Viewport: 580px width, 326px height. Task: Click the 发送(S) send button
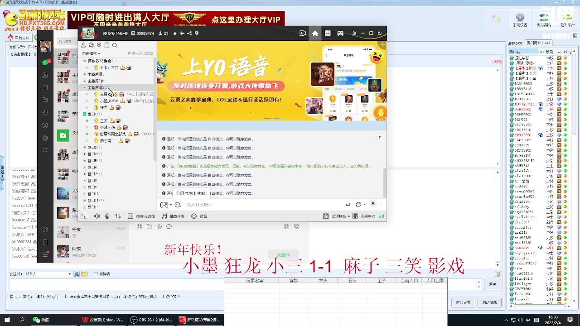tap(283, 254)
